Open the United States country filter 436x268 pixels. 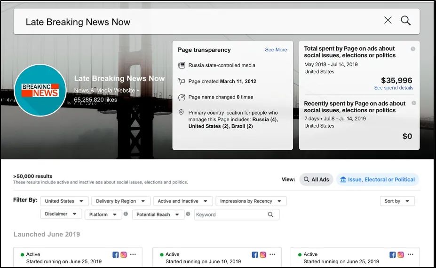coord(64,201)
